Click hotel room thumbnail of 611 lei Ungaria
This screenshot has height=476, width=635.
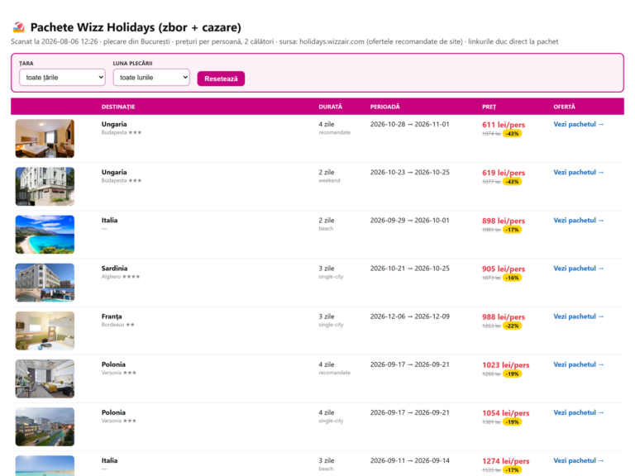tap(45, 139)
